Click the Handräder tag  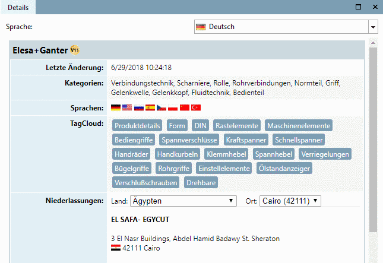click(131, 154)
